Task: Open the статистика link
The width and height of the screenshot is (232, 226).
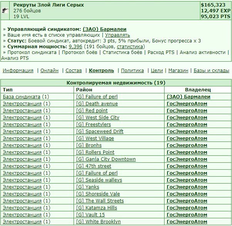Action: tap(130, 47)
